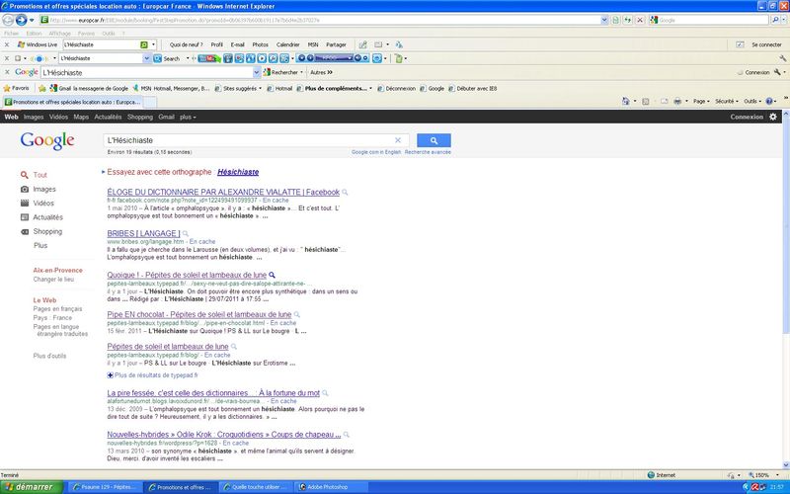The image size is (790, 494).
Task: Open a new blank tab
Action: click(150, 103)
